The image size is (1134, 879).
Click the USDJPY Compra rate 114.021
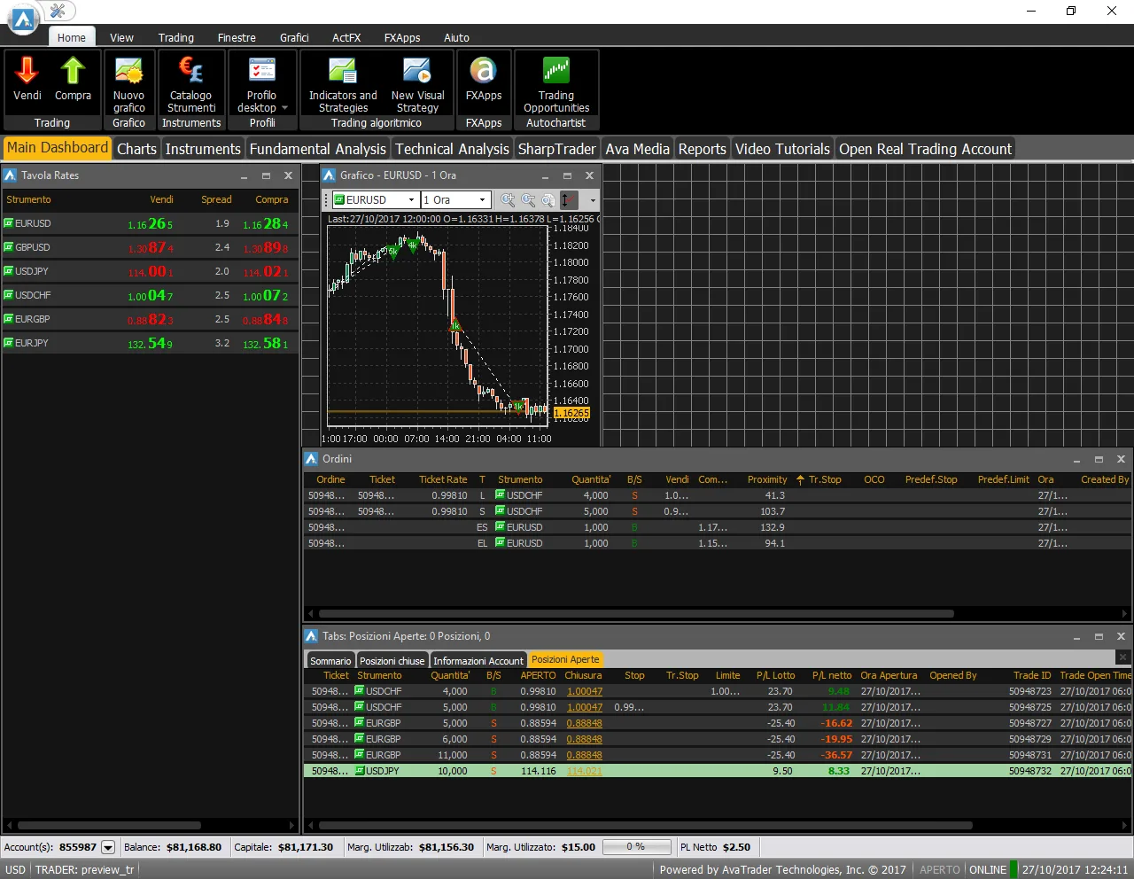pos(266,272)
